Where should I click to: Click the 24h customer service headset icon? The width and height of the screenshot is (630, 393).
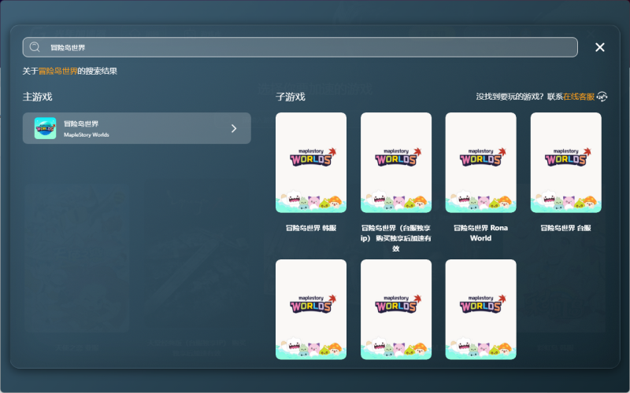pyautogui.click(x=602, y=97)
